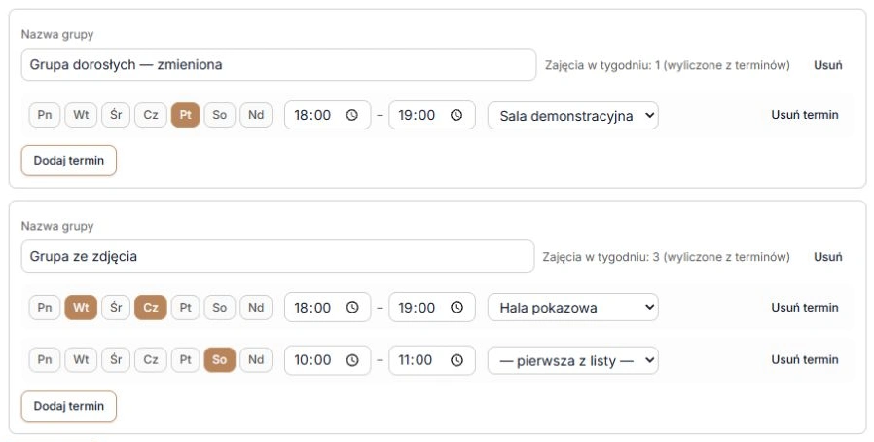Open the '— pierwsza z listy —' room dropdown
The height and width of the screenshot is (442, 874).
[573, 360]
